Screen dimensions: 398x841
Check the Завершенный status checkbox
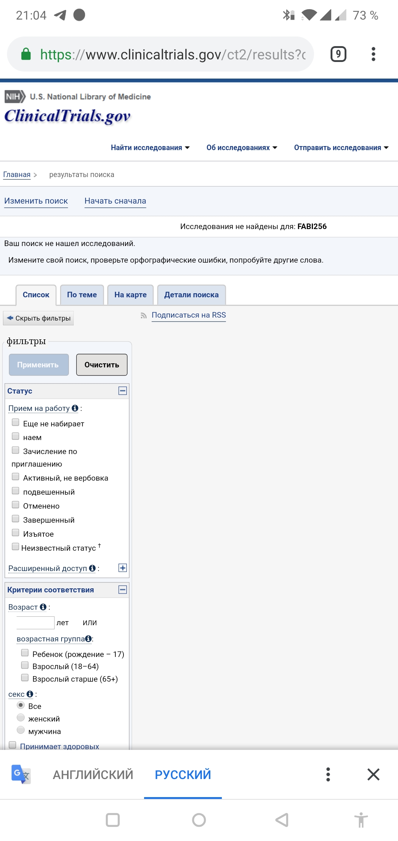click(x=15, y=519)
